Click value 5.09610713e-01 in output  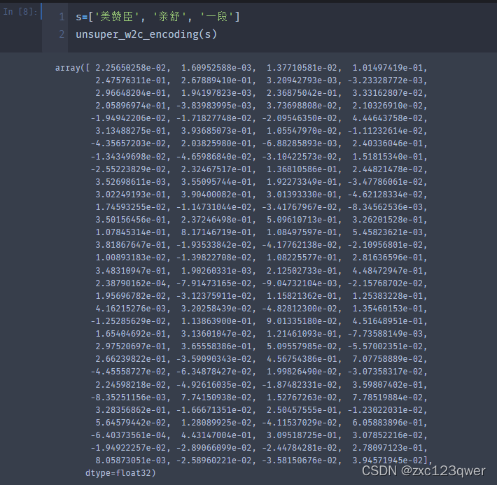coord(302,220)
